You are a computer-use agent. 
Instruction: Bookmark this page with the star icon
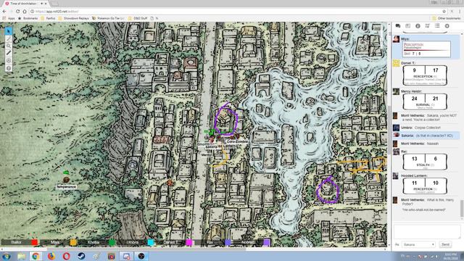click(x=444, y=12)
